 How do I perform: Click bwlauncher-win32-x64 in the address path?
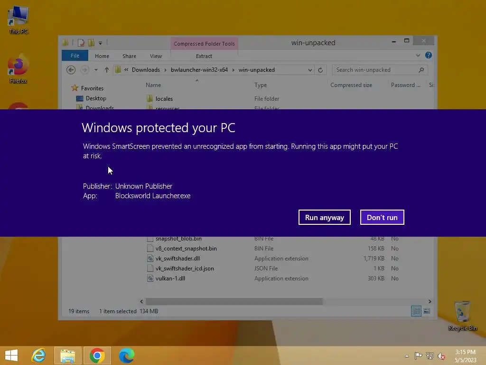click(199, 70)
